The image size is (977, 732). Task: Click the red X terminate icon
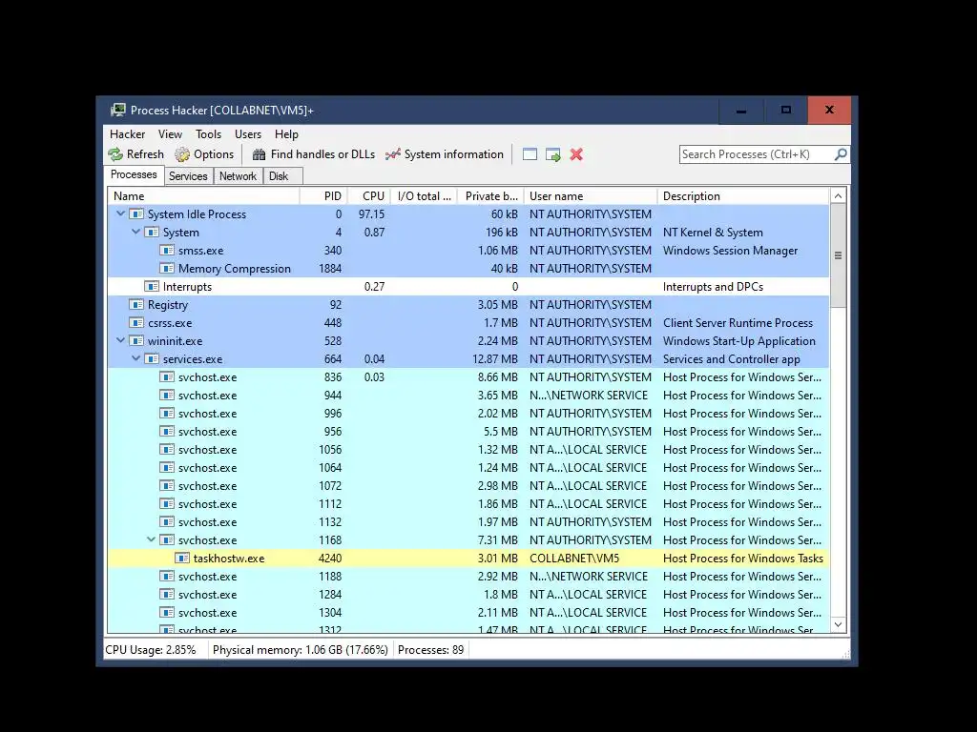tap(576, 154)
